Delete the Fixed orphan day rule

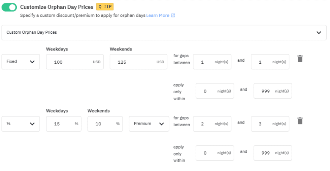tap(300, 58)
